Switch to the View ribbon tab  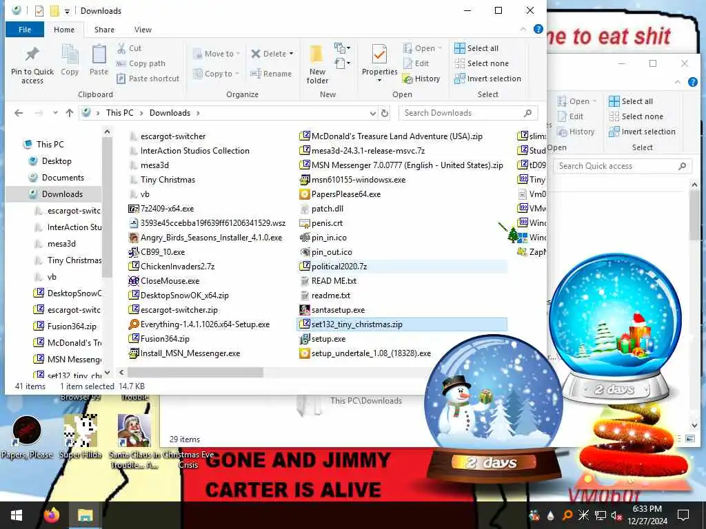143,30
